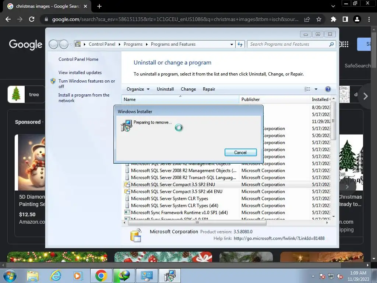Screen dimensions: 377x283
Task: Click the Control Panel Back button
Action: tap(53, 44)
